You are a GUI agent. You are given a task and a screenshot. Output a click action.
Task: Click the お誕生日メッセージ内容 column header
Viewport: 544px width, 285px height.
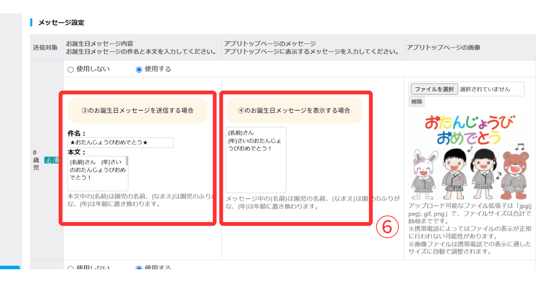pyautogui.click(x=99, y=43)
